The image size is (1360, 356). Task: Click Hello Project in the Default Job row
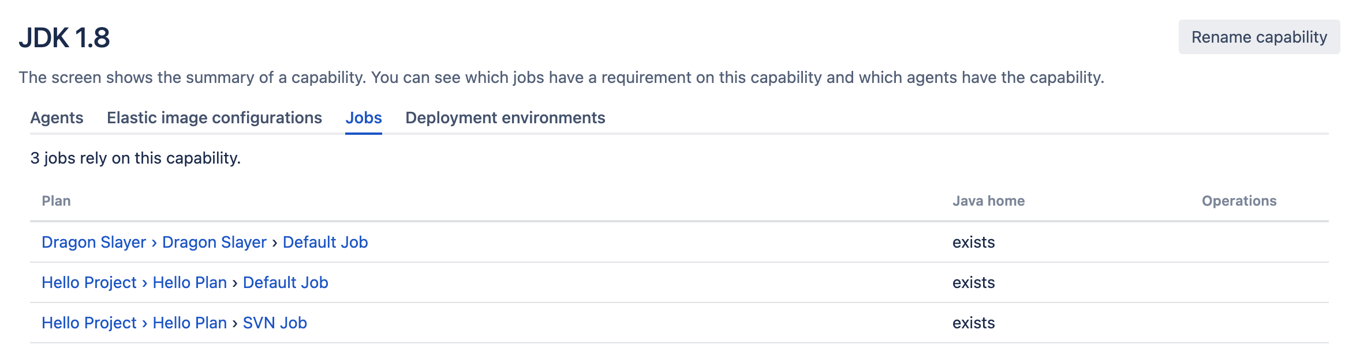[x=89, y=283]
